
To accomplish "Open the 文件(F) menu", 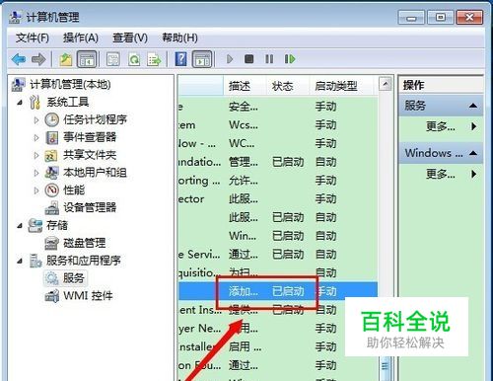I will tap(33, 38).
